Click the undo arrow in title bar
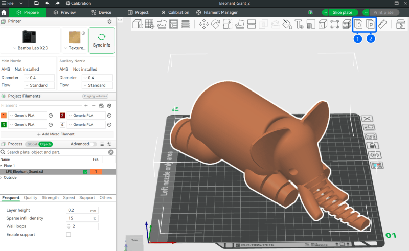 (47, 3)
